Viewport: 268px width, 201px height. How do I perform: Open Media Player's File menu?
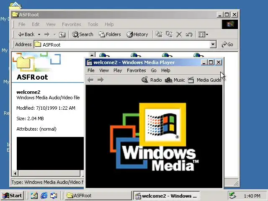tap(91, 70)
